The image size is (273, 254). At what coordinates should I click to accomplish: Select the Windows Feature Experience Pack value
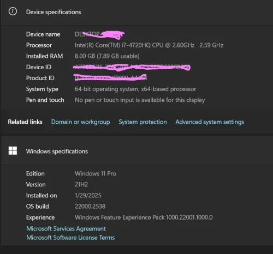point(144,217)
